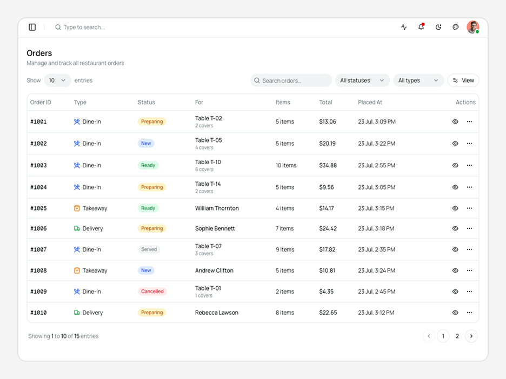Open more actions for order #1002
The height and width of the screenshot is (379, 506).
pyautogui.click(x=469, y=144)
